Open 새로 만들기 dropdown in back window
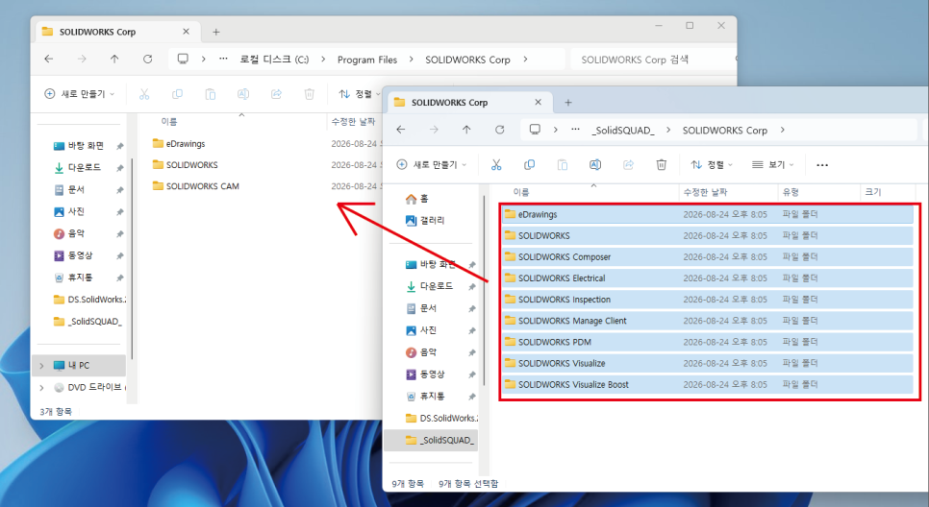Image resolution: width=929 pixels, height=507 pixels. point(80,94)
